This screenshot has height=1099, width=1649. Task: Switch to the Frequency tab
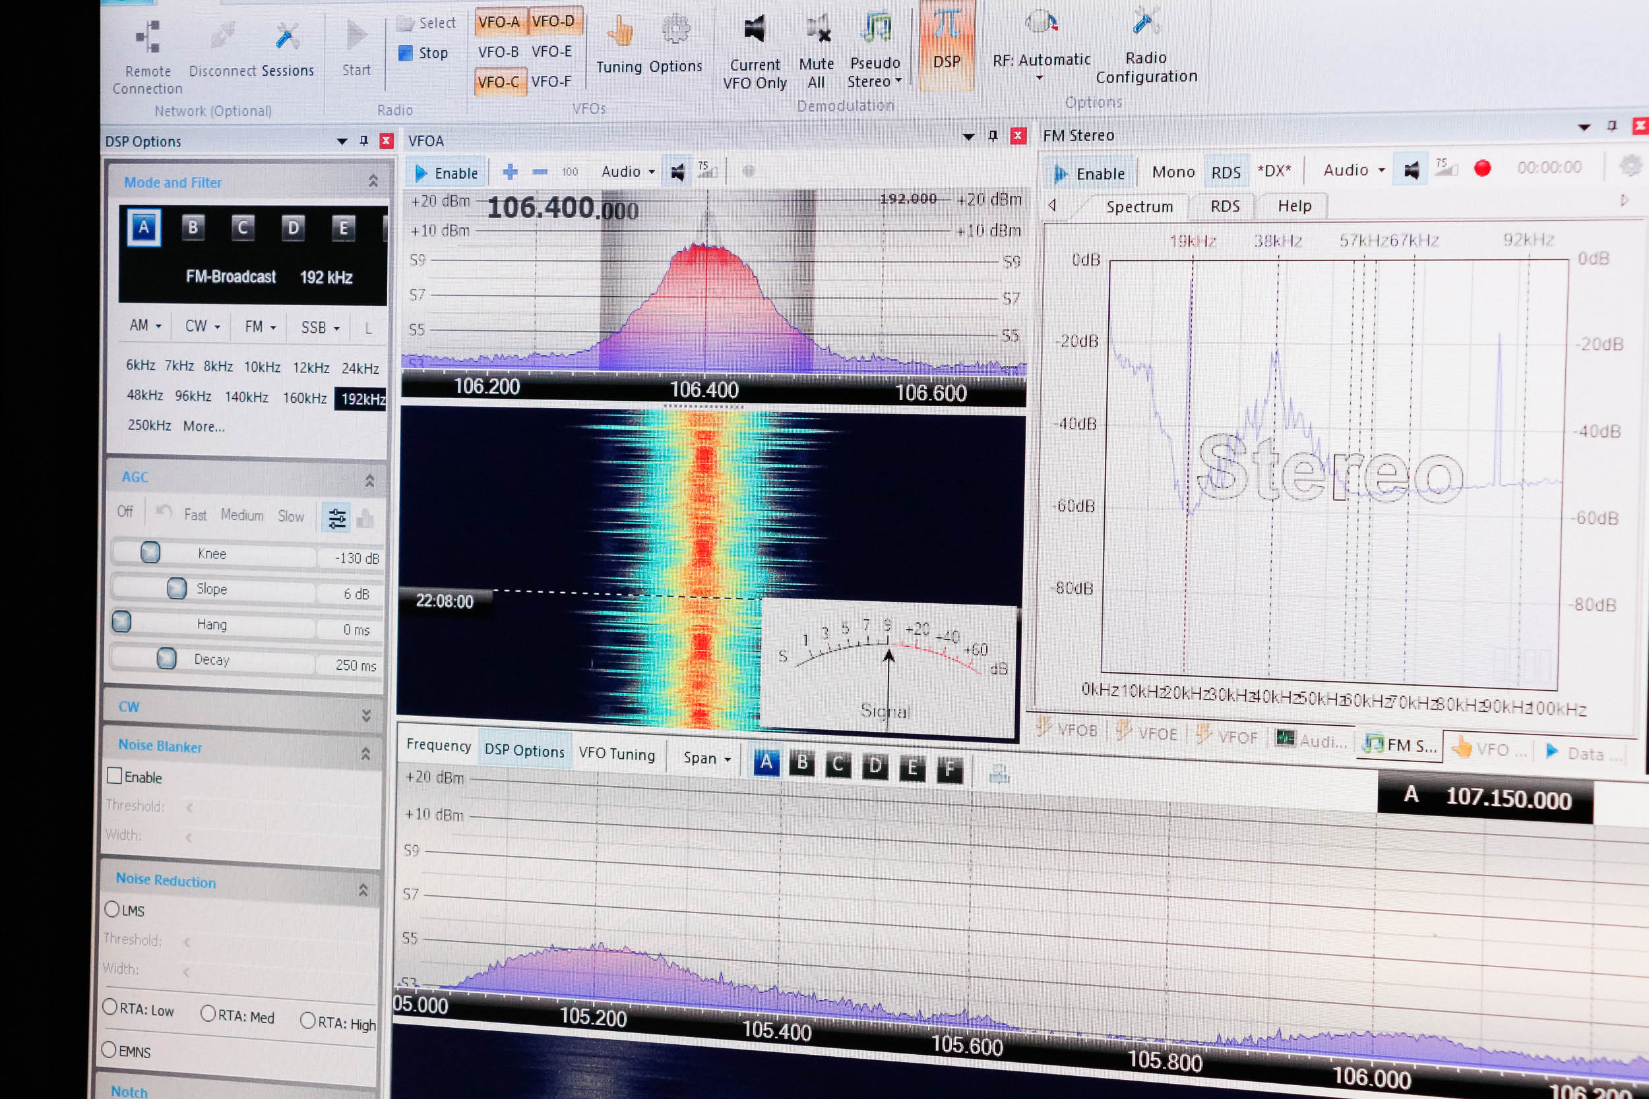coord(439,745)
